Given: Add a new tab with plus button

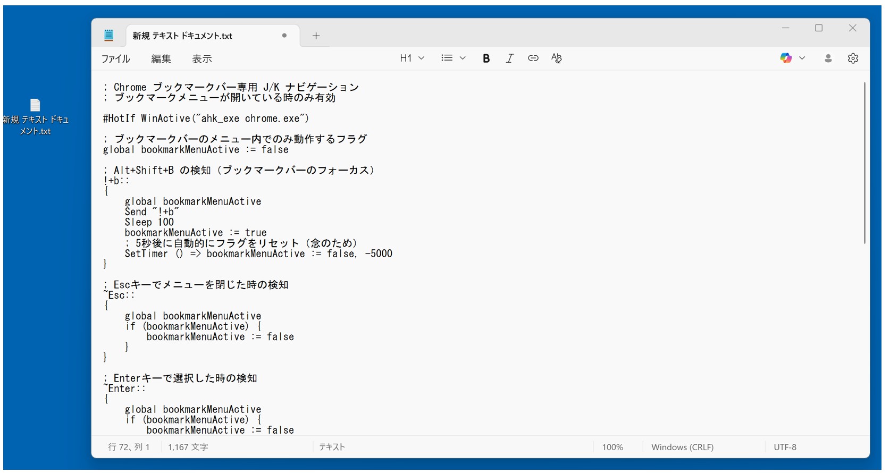Looking at the screenshot, I should coord(316,36).
